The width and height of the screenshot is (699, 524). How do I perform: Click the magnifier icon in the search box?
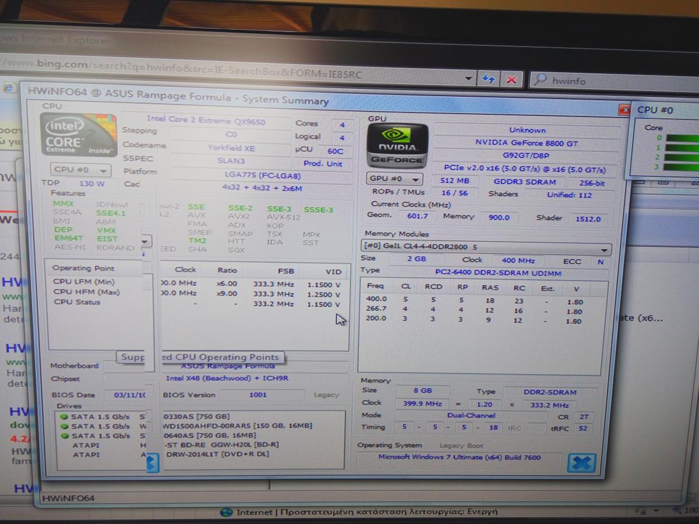(x=540, y=80)
